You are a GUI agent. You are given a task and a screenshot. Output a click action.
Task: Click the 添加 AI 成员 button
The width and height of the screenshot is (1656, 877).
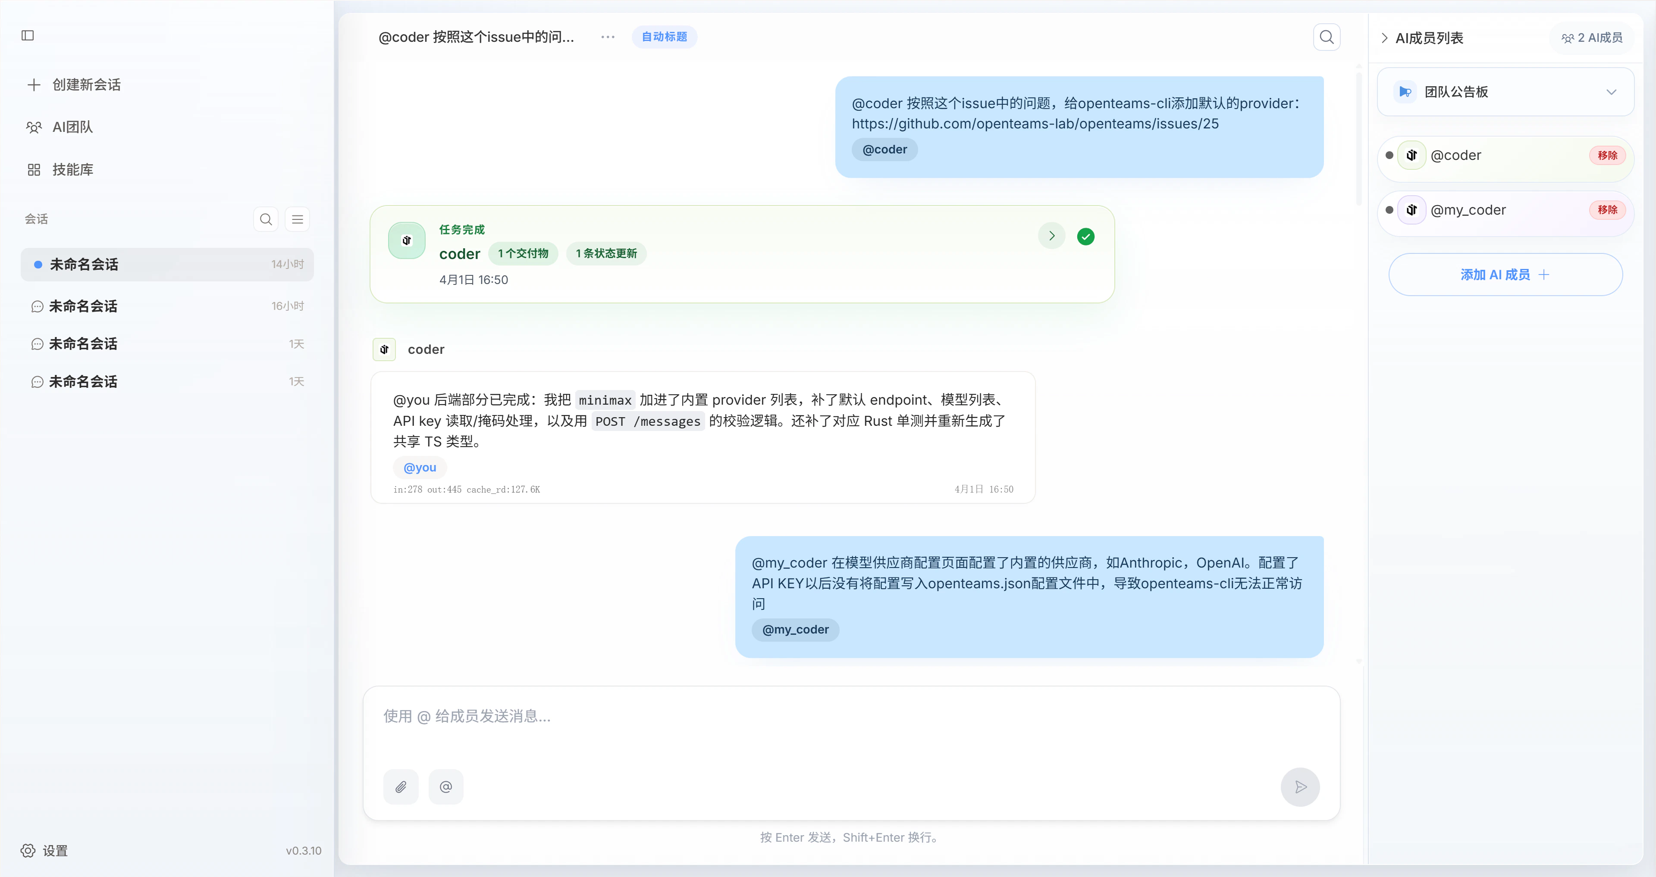(x=1505, y=275)
